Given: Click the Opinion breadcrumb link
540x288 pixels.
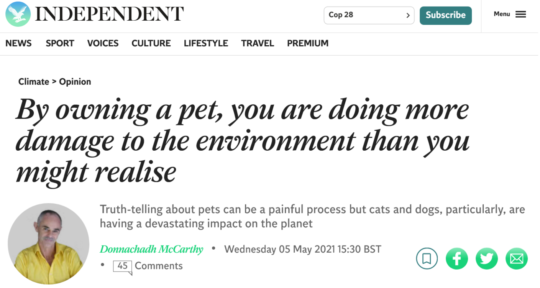Looking at the screenshot, I should (x=75, y=82).
